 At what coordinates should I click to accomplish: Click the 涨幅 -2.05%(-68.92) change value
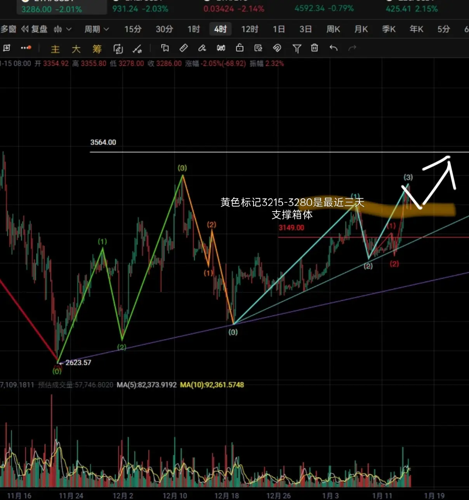click(x=215, y=64)
